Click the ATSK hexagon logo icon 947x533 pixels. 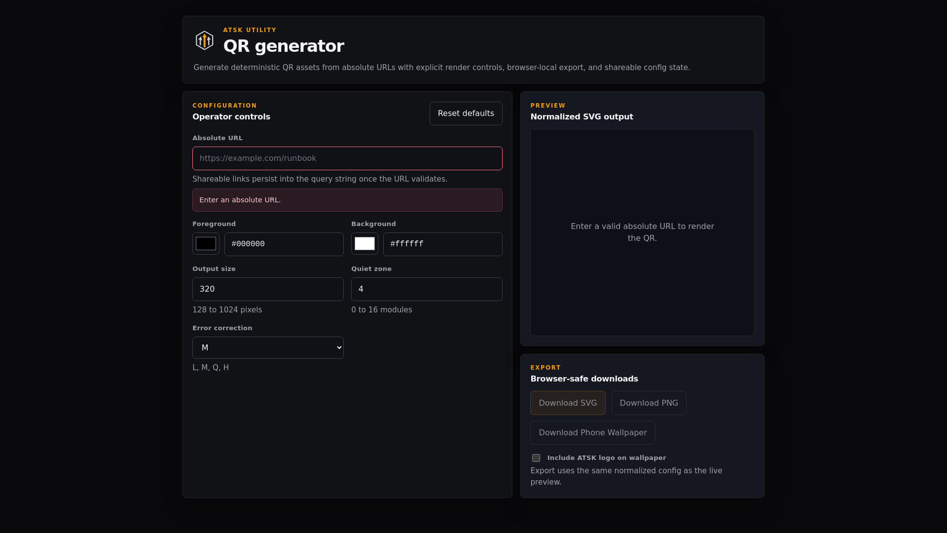click(x=204, y=40)
